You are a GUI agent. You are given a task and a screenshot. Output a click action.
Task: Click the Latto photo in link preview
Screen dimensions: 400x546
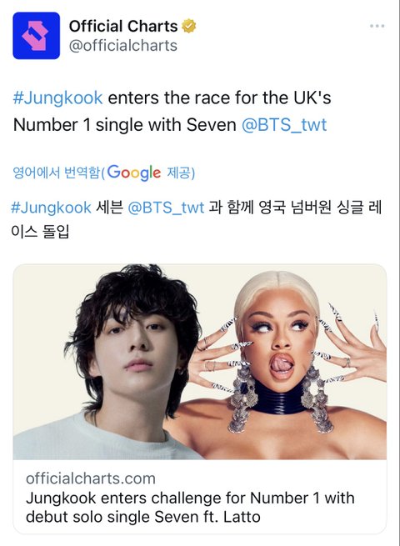click(x=296, y=362)
